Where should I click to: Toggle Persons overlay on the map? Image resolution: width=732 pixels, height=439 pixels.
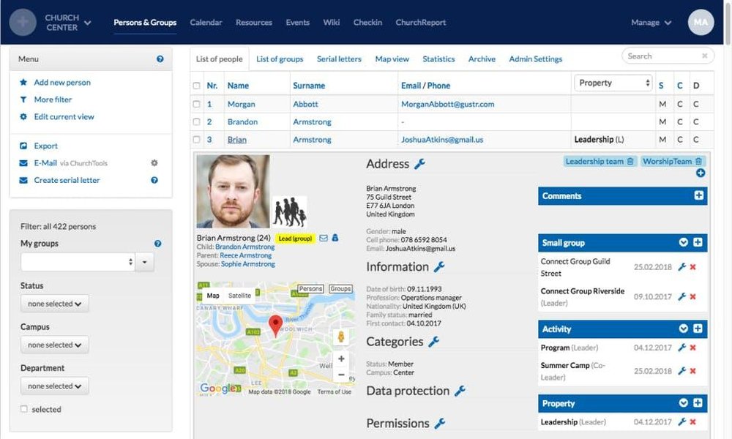(310, 289)
